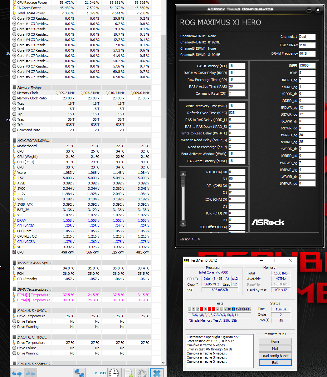Screen dimensions: 327x377
Task: Click the Intel Core i7-8700K processor label
Action: coord(213,272)
